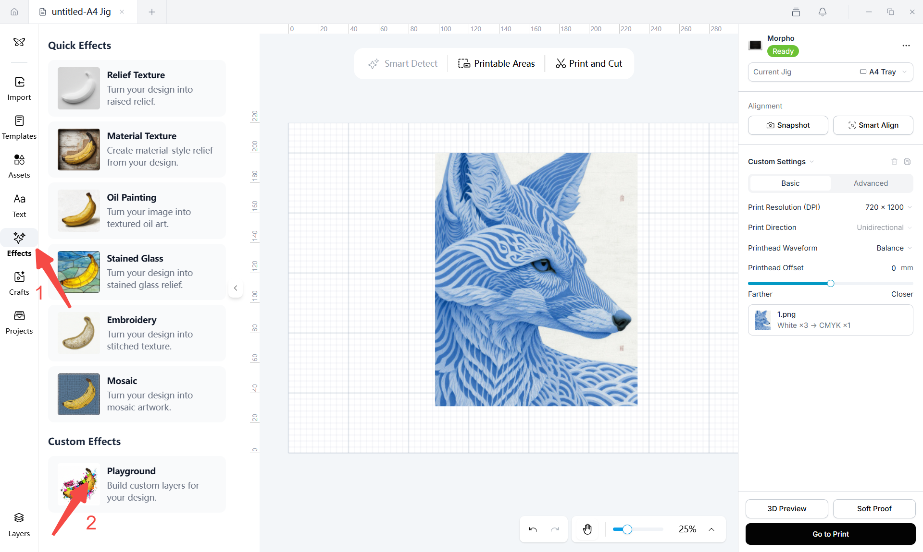Open Morpho printer more options menu
This screenshot has height=552, width=923.
(x=906, y=46)
